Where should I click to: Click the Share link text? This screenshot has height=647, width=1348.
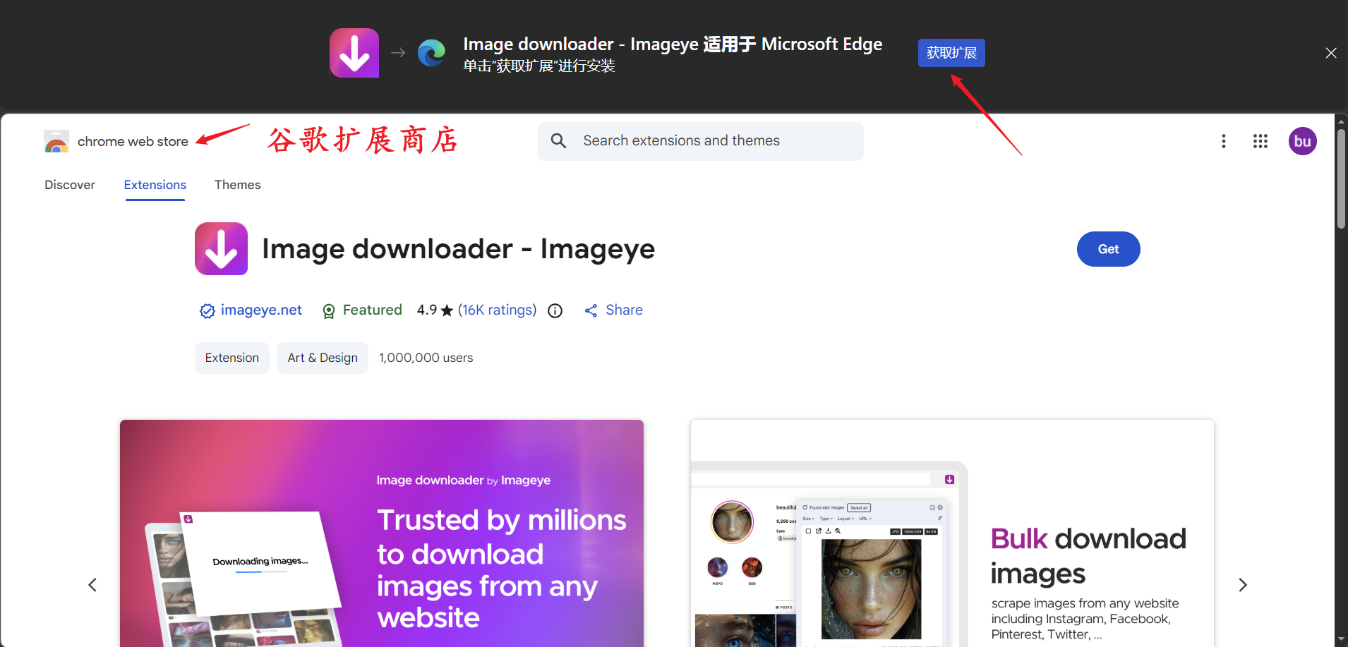point(624,310)
